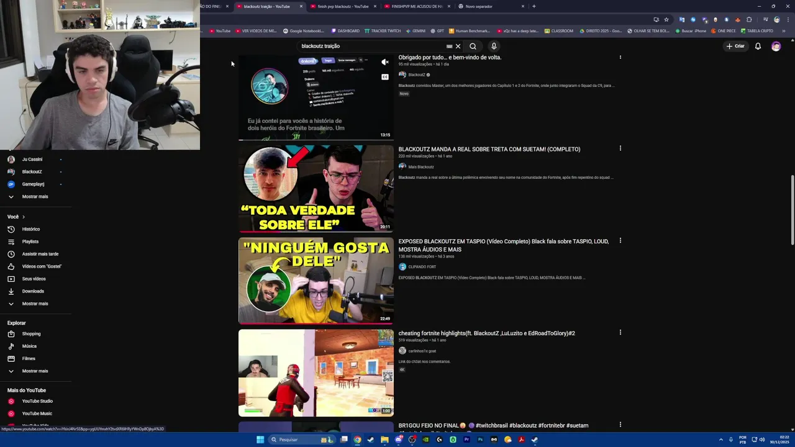Open File Explorer from the taskbar
Viewport: 795px width, 447px height.
[x=384, y=440]
